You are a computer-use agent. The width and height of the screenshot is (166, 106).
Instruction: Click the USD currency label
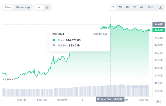pyautogui.click(x=159, y=102)
